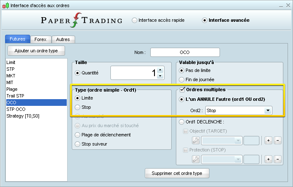The height and width of the screenshot is (187, 293).
Task: Select Interface avancée radio button
Action: click(204, 20)
